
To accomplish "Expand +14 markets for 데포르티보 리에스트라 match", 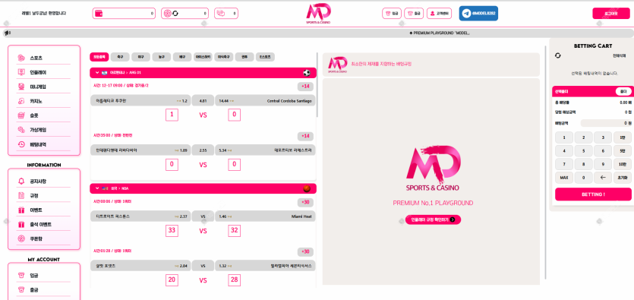I will click(305, 136).
